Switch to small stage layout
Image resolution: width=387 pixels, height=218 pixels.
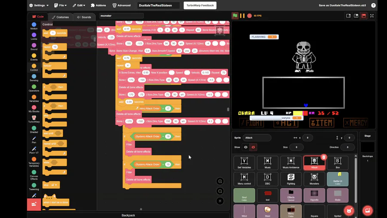[x=348, y=16]
